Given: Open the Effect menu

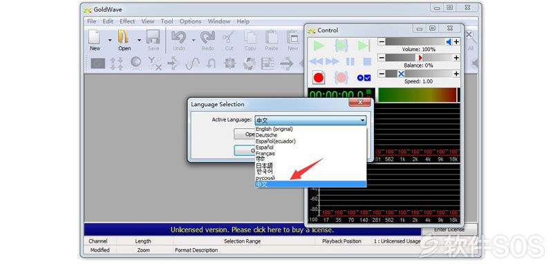Looking at the screenshot, I should pos(127,21).
